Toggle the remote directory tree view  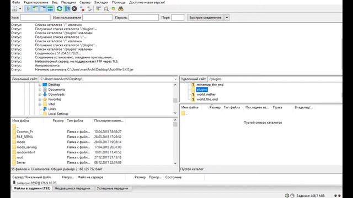click(43, 9)
